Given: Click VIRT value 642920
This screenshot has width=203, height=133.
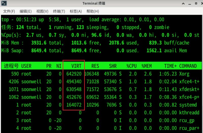Looking at the screenshot, I should (x=74, y=74).
